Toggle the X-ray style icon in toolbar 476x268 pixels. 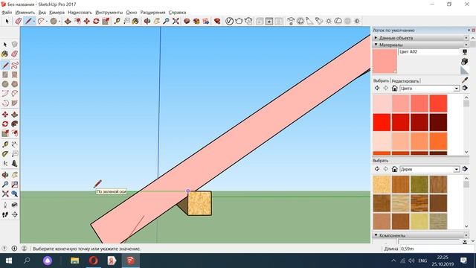347,21
